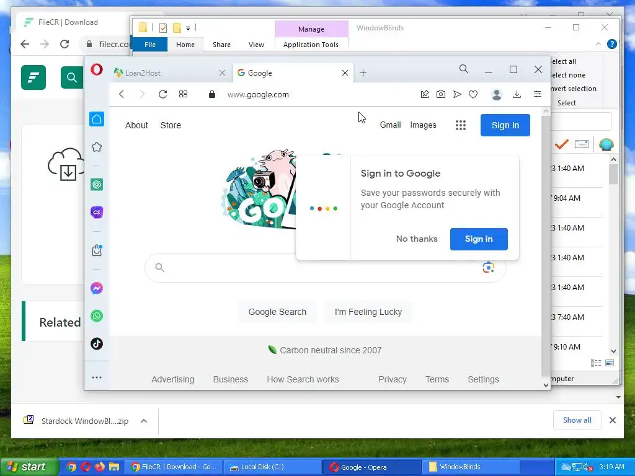This screenshot has height=476, width=635.
Task: Click the Windows start button
Action: click(29, 467)
